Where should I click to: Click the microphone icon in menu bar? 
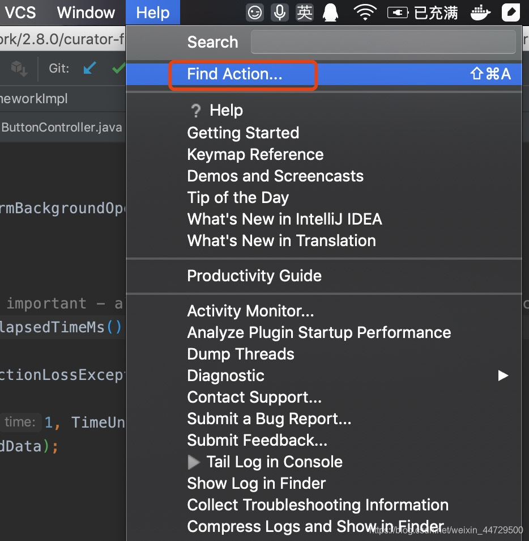279,12
